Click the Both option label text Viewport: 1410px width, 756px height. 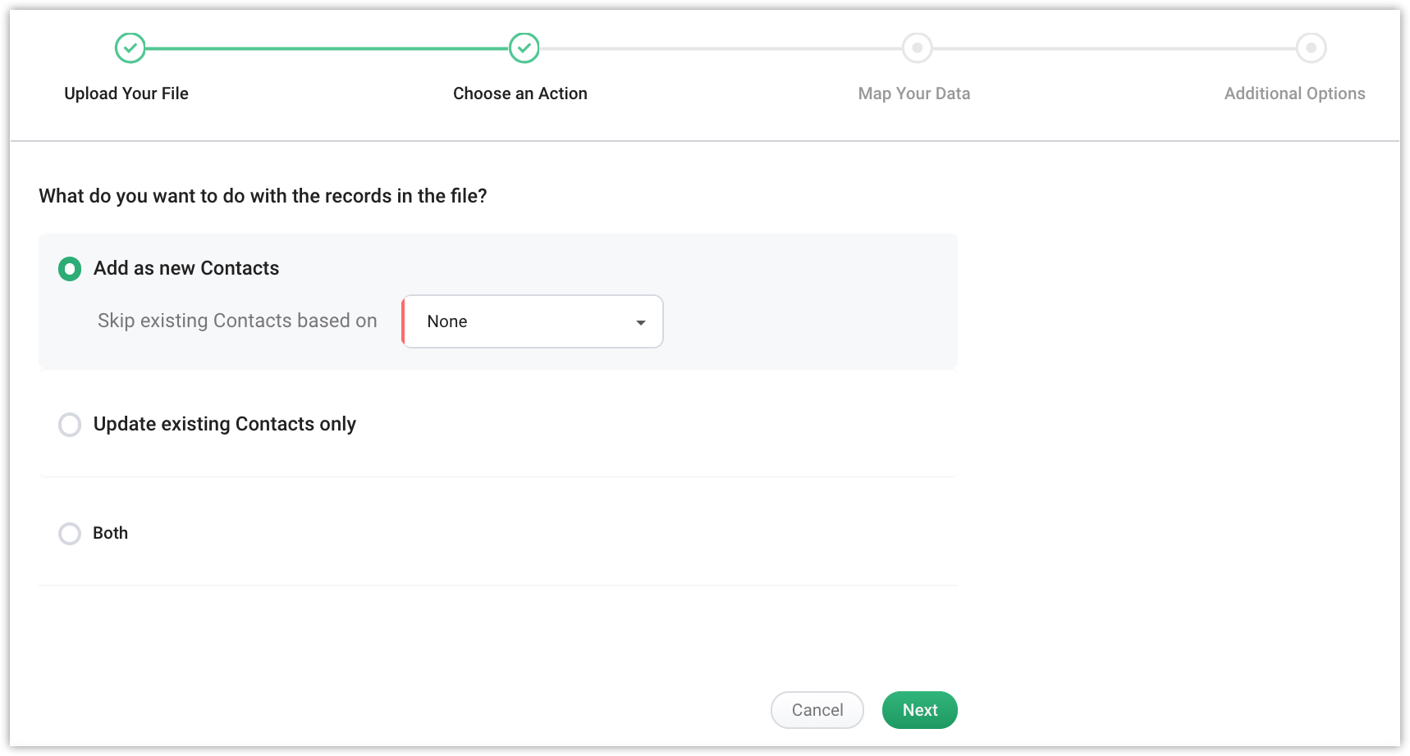pyautogui.click(x=111, y=533)
